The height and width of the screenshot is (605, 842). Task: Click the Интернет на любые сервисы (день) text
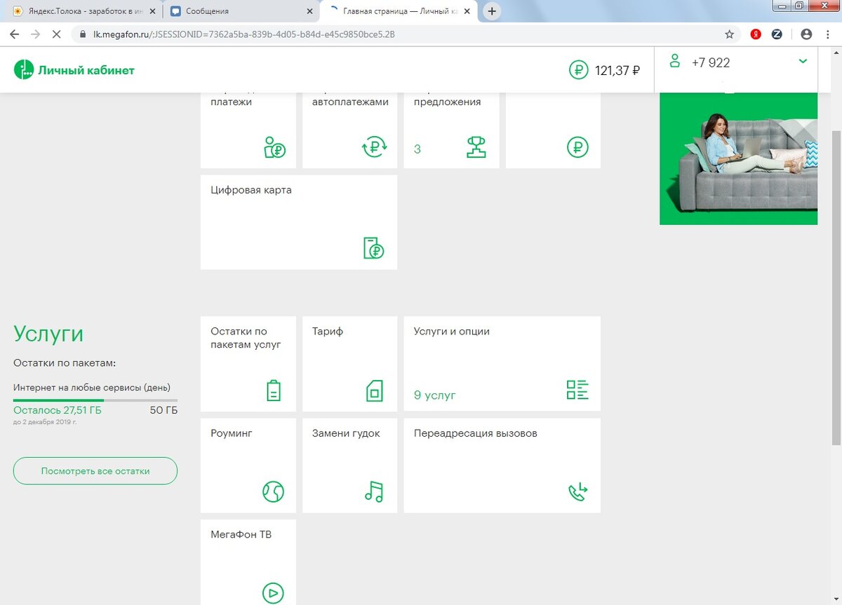click(92, 387)
